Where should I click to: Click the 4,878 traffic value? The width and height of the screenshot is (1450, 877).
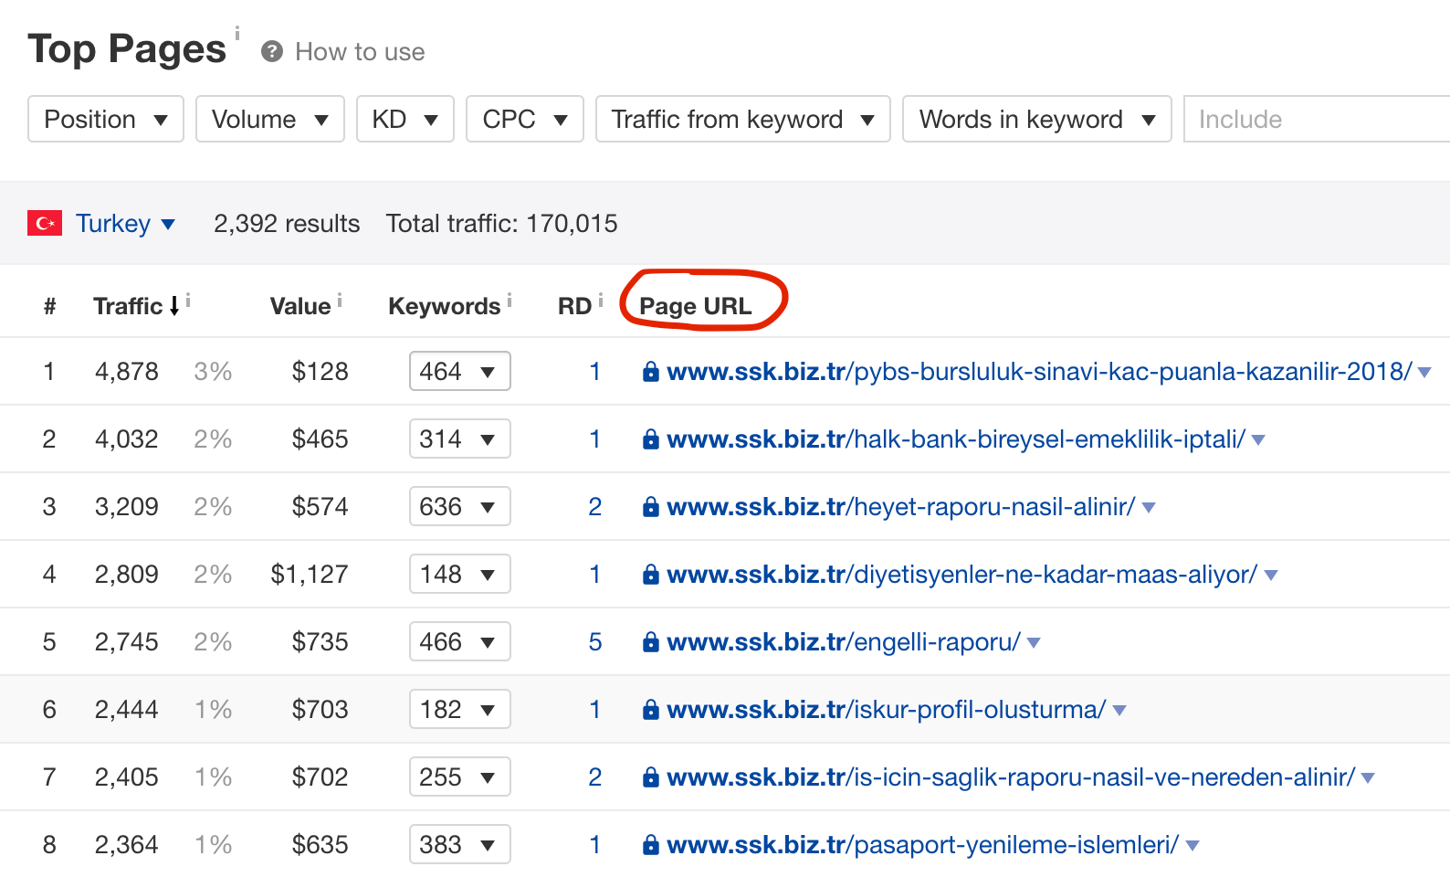(x=127, y=371)
